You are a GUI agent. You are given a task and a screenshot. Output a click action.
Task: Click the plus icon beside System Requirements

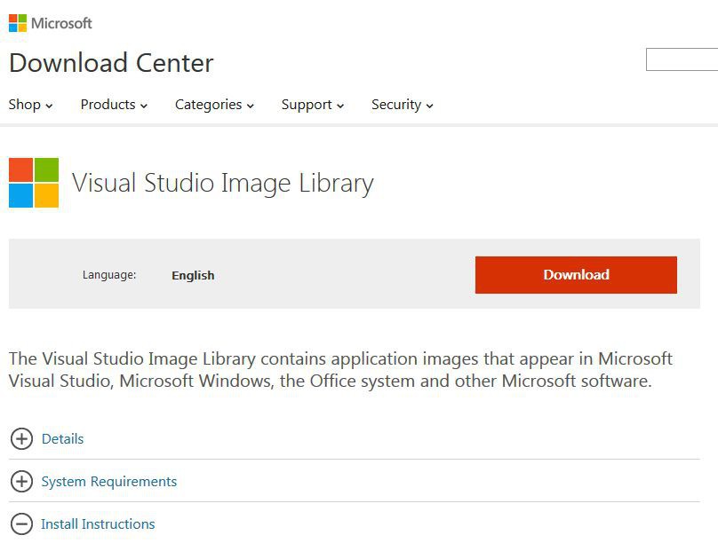pos(21,481)
